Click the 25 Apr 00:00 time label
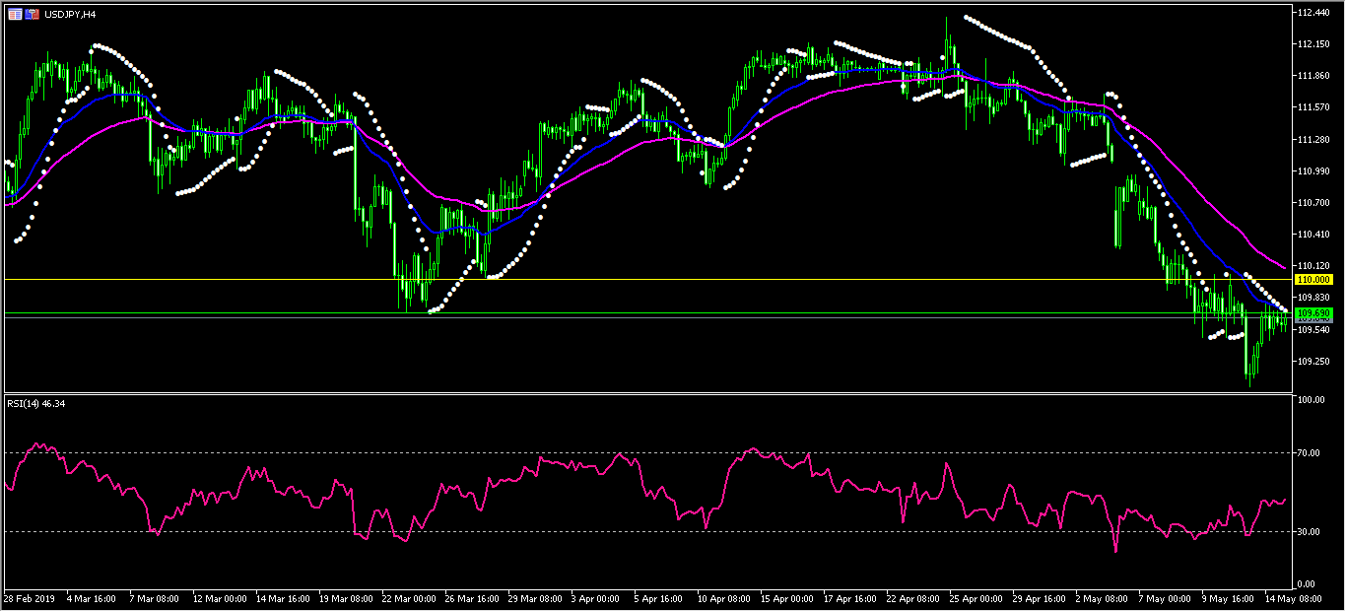This screenshot has height=611, width=1346. click(x=975, y=599)
